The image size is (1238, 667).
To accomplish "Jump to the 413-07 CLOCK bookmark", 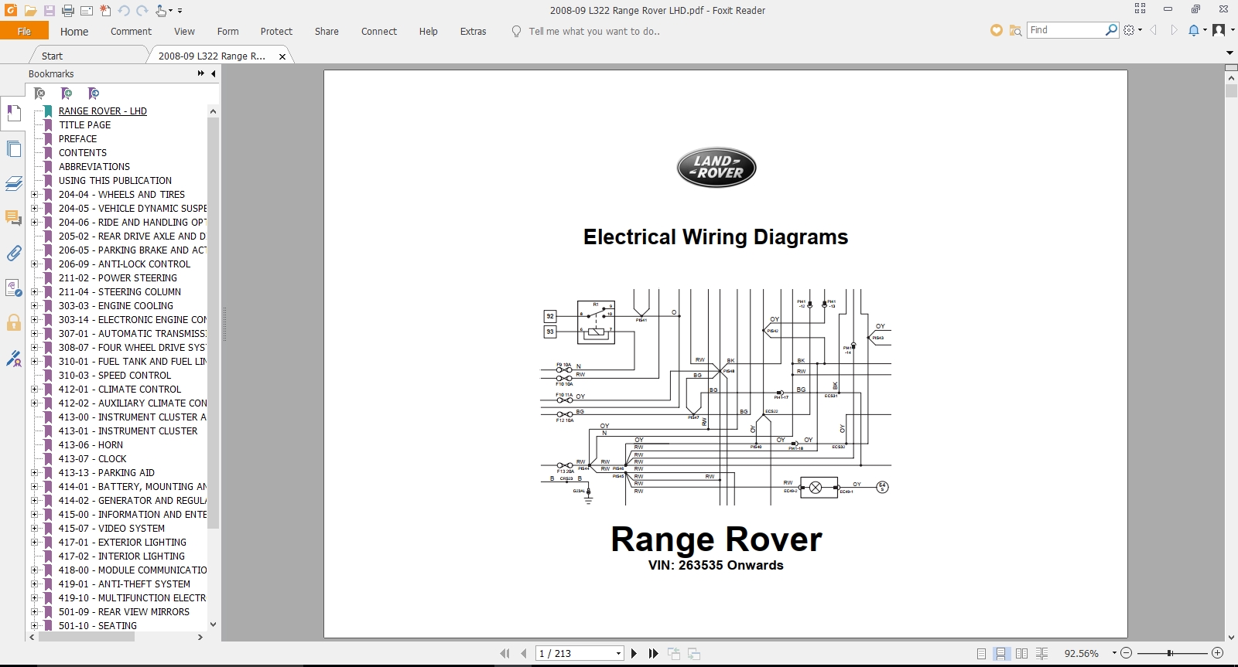I will point(92,459).
